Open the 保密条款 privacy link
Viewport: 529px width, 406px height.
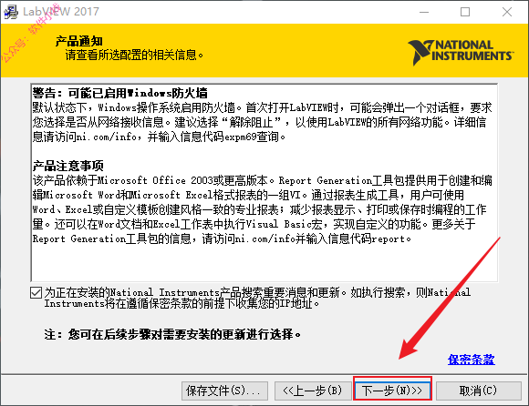(471, 360)
